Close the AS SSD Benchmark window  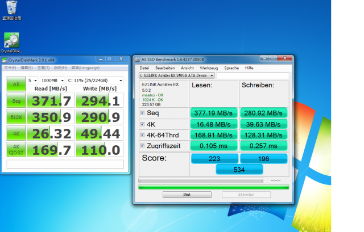point(284,58)
